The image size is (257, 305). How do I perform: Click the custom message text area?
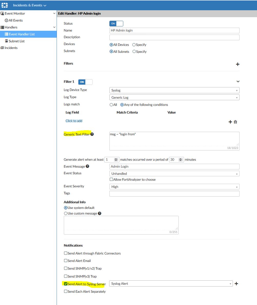(x=121, y=225)
